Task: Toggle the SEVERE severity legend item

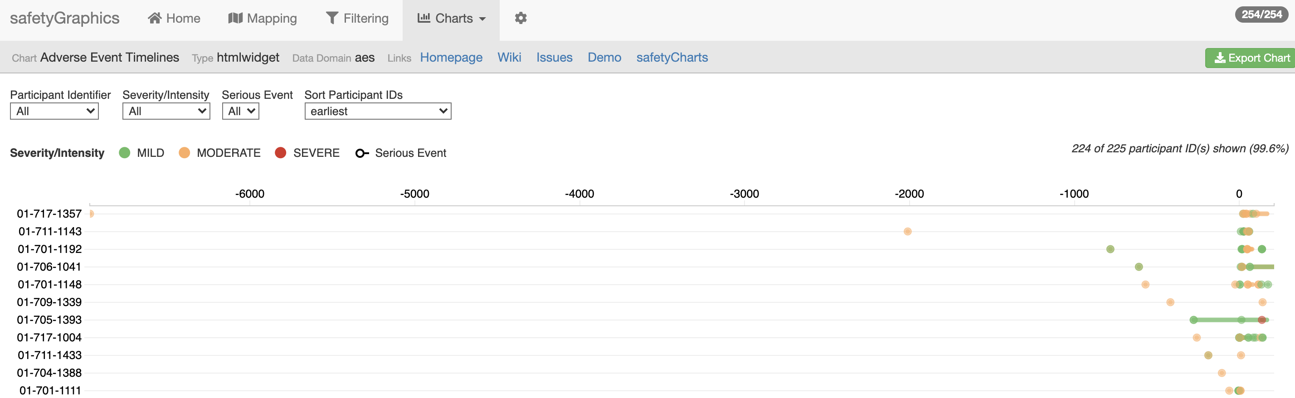Action: pos(307,153)
